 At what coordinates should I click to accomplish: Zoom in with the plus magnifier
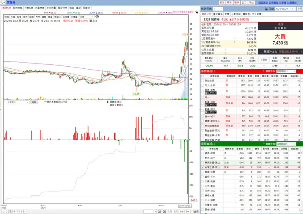pyautogui.click(x=164, y=212)
